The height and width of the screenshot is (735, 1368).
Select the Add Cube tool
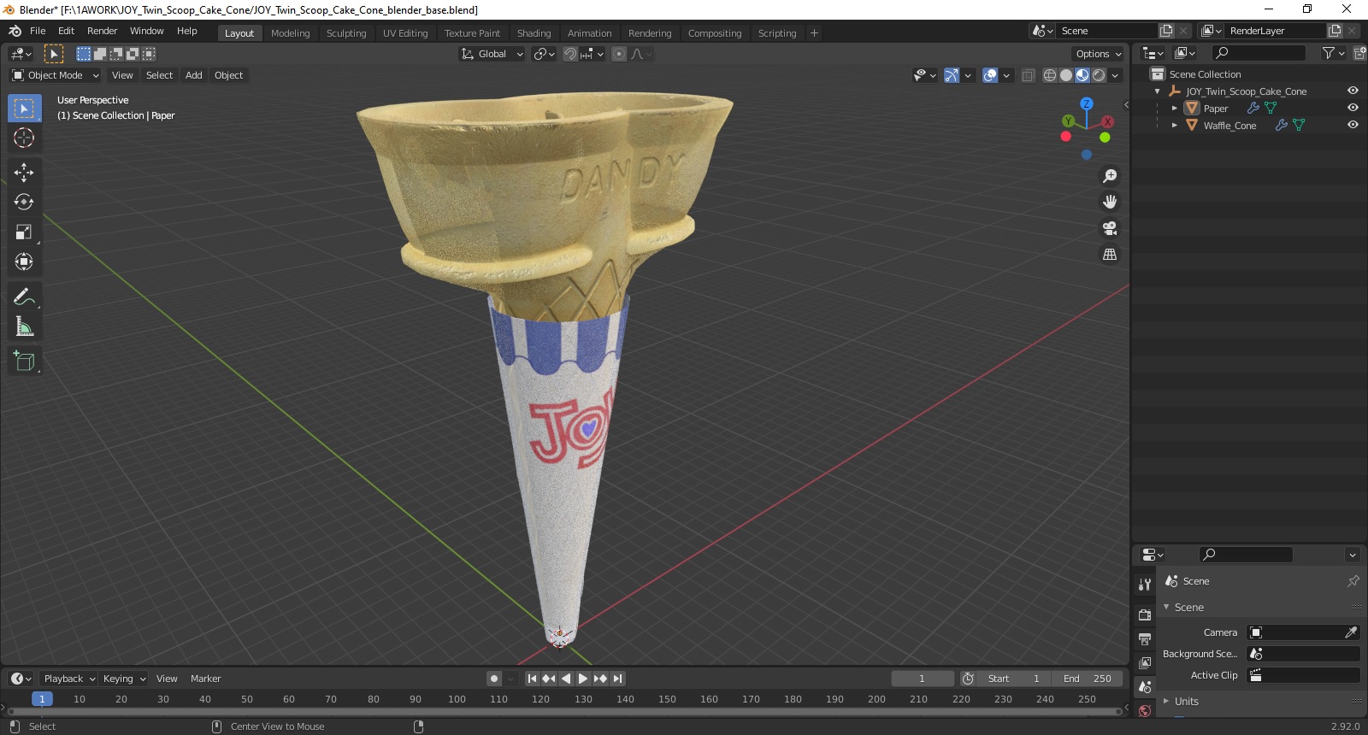[x=24, y=362]
